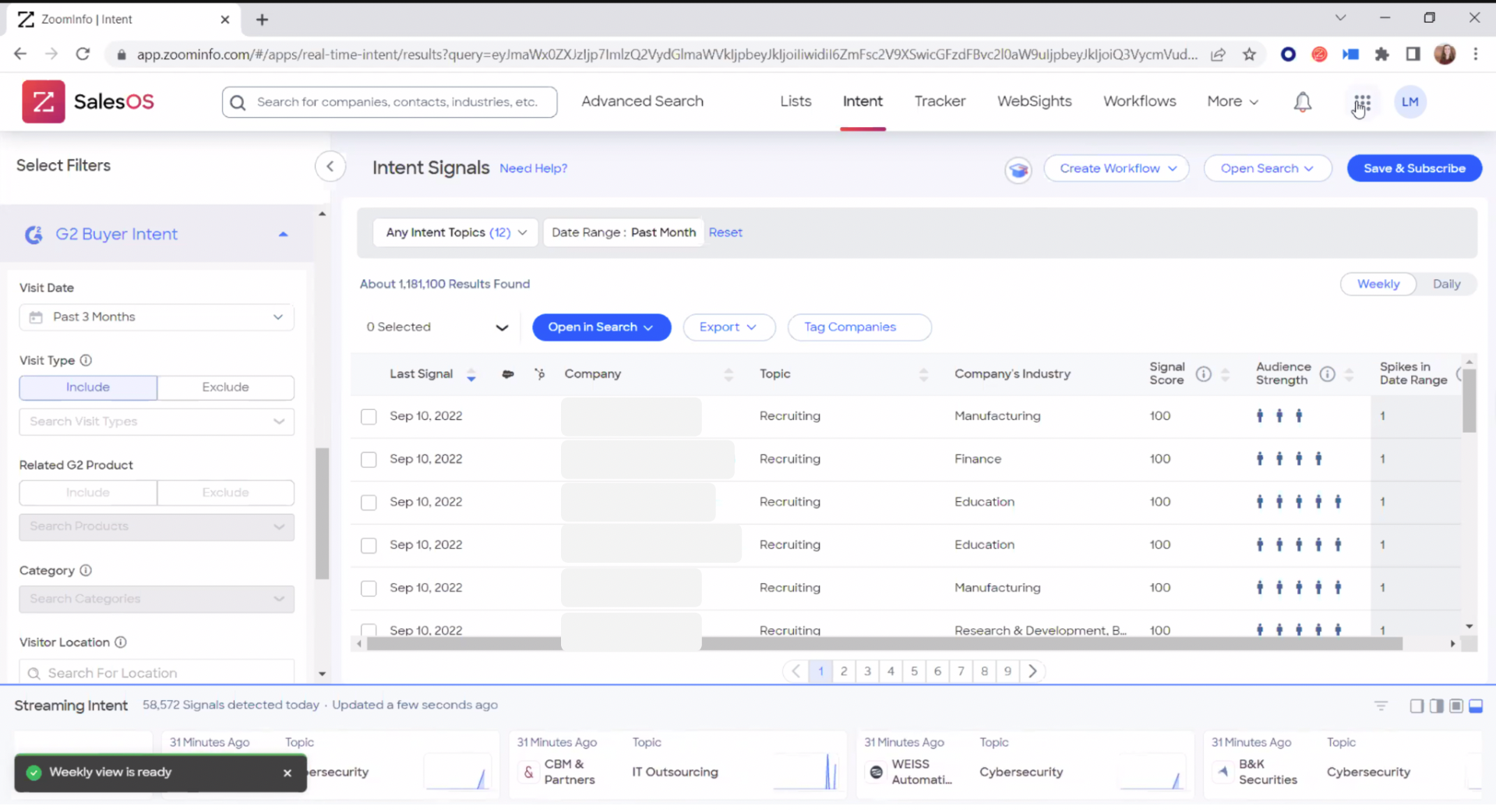Go to next results page arrow
The image size is (1496, 810).
click(1032, 671)
